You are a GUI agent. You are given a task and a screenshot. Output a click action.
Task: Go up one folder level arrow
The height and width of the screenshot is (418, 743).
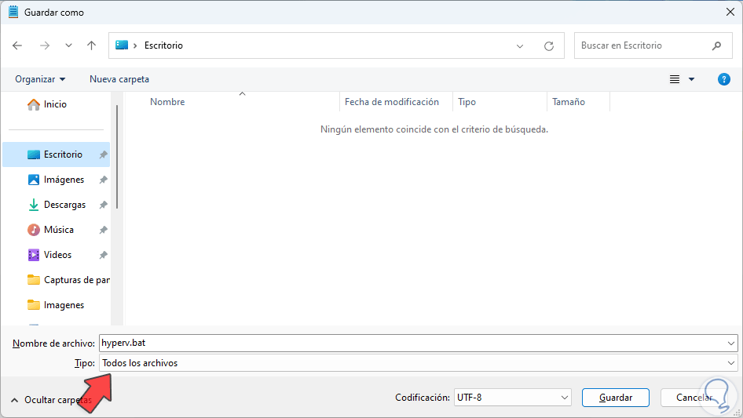click(x=91, y=45)
